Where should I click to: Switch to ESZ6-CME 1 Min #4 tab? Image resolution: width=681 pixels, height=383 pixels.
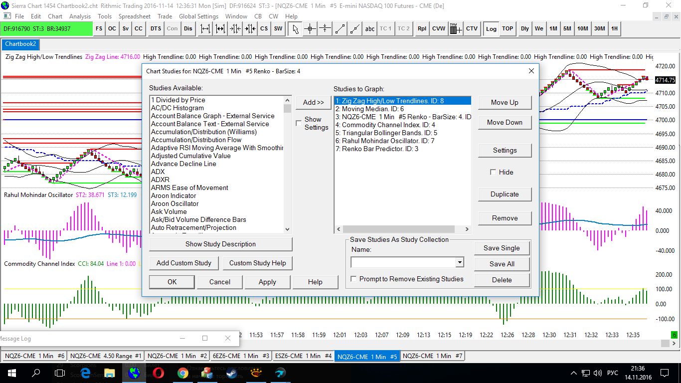point(303,356)
